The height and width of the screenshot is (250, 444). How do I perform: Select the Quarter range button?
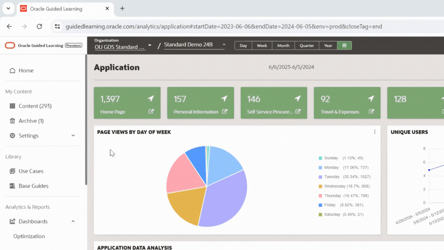pyautogui.click(x=306, y=46)
